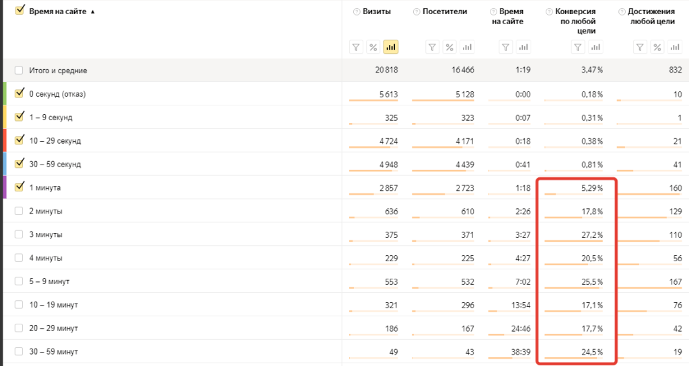689x366 pixels.
Task: Toggle the select-all checkbox in the header
Action: tap(19, 10)
